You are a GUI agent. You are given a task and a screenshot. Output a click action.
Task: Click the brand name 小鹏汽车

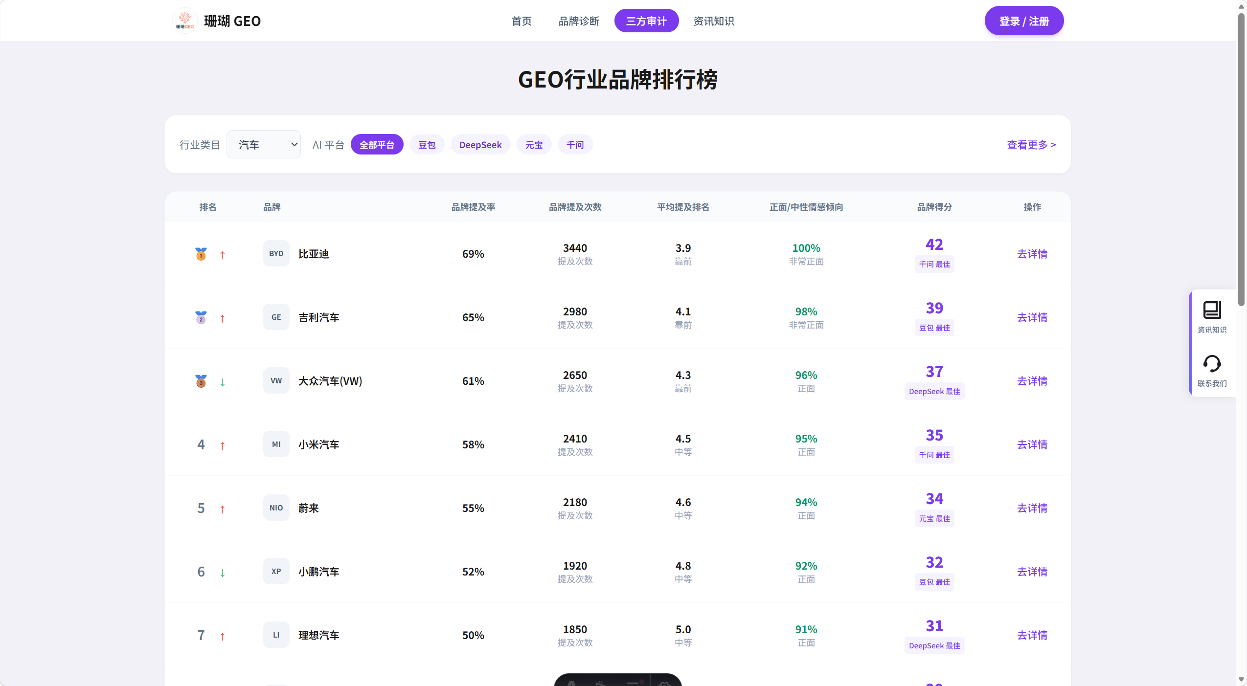click(x=319, y=572)
